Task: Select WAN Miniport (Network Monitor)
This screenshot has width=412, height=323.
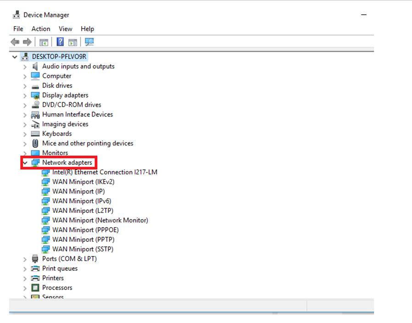Action: [100, 220]
